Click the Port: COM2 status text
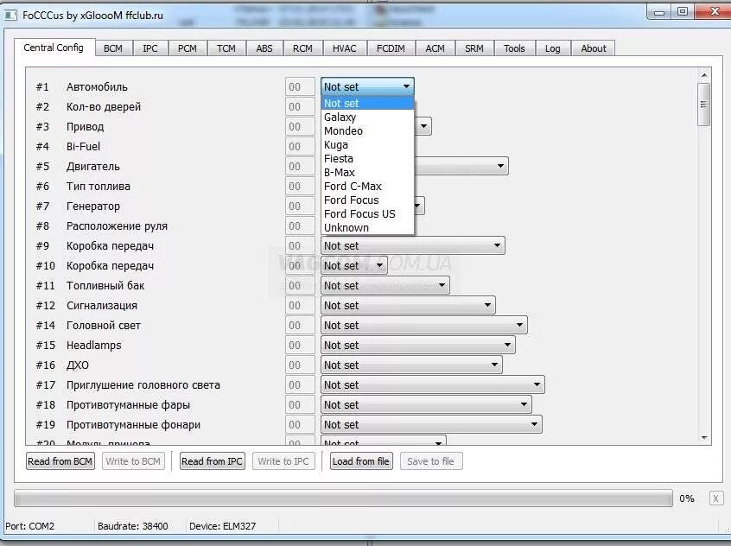The height and width of the screenshot is (546, 731). (x=30, y=526)
